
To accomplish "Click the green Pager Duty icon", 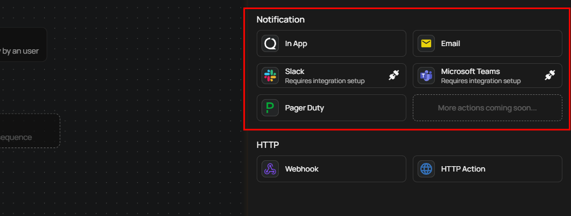I will point(270,108).
